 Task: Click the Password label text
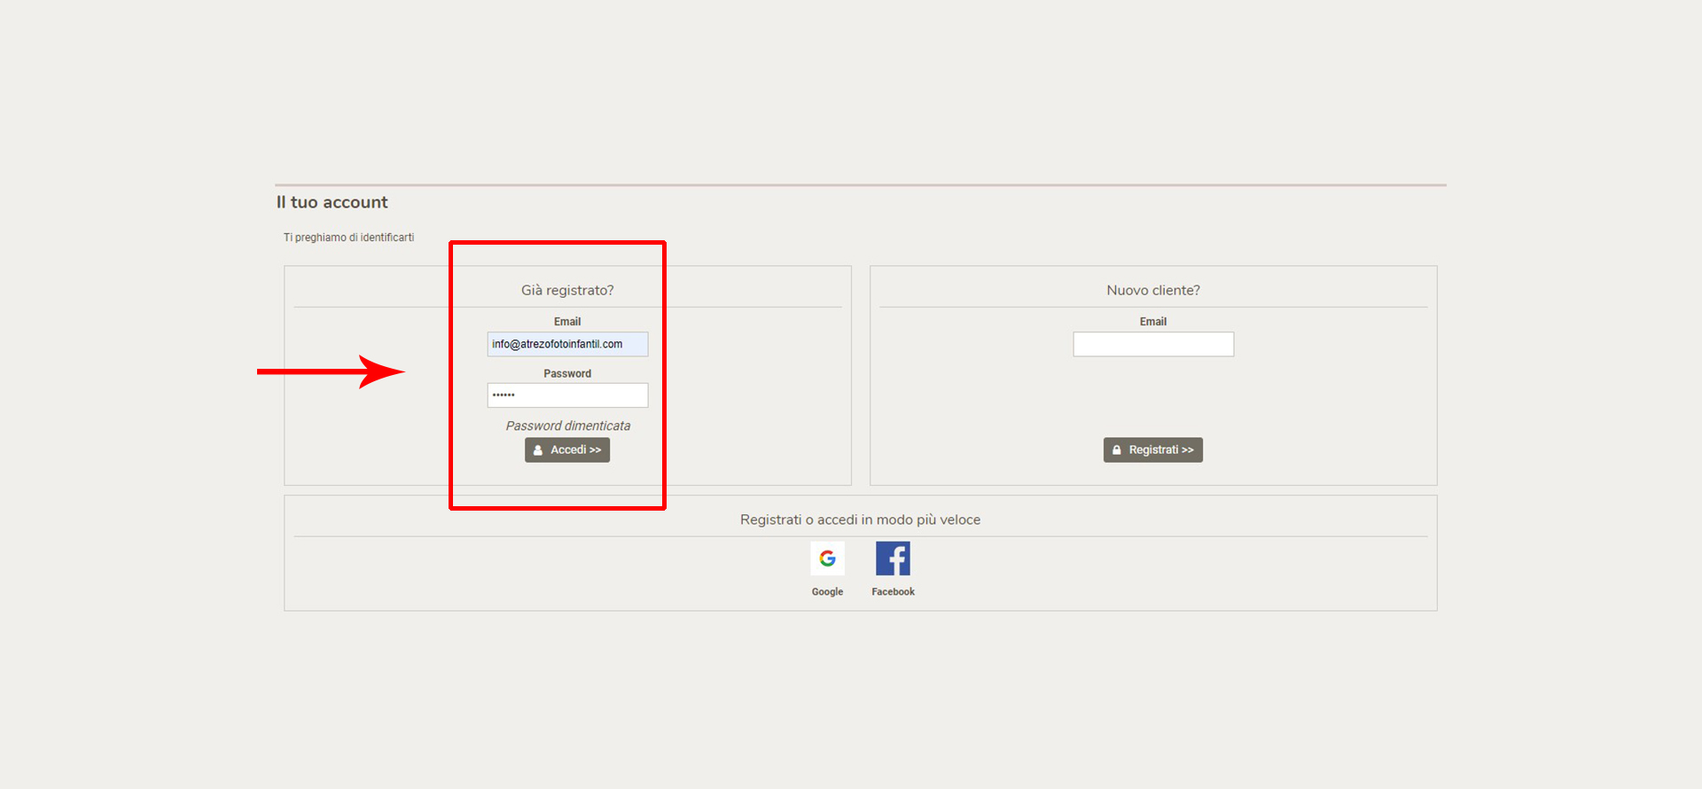pyautogui.click(x=567, y=374)
